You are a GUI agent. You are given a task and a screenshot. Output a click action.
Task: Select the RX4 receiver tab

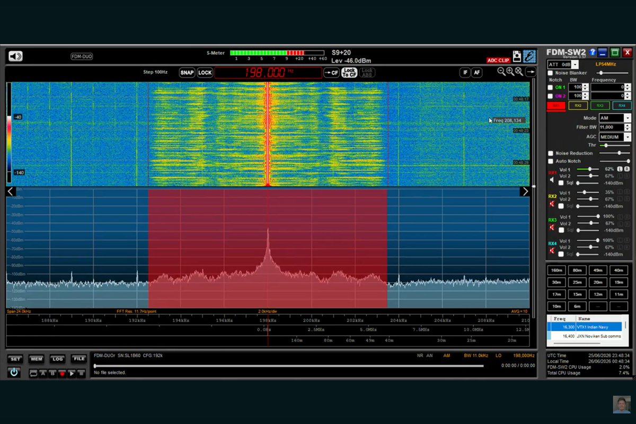[622, 105]
